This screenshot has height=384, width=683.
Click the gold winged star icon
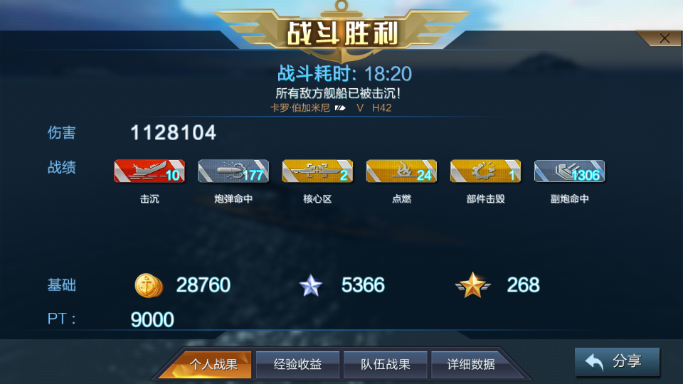point(472,285)
